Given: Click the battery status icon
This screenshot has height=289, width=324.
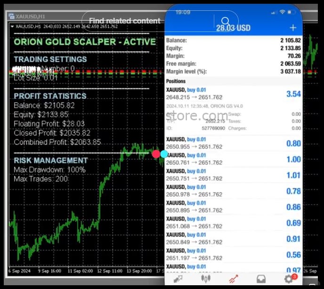Looking at the screenshot, I should (292, 12).
